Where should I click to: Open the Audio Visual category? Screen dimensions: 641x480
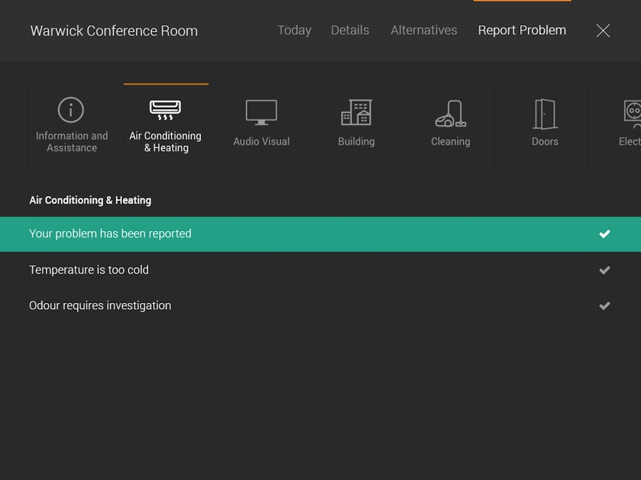click(262, 125)
